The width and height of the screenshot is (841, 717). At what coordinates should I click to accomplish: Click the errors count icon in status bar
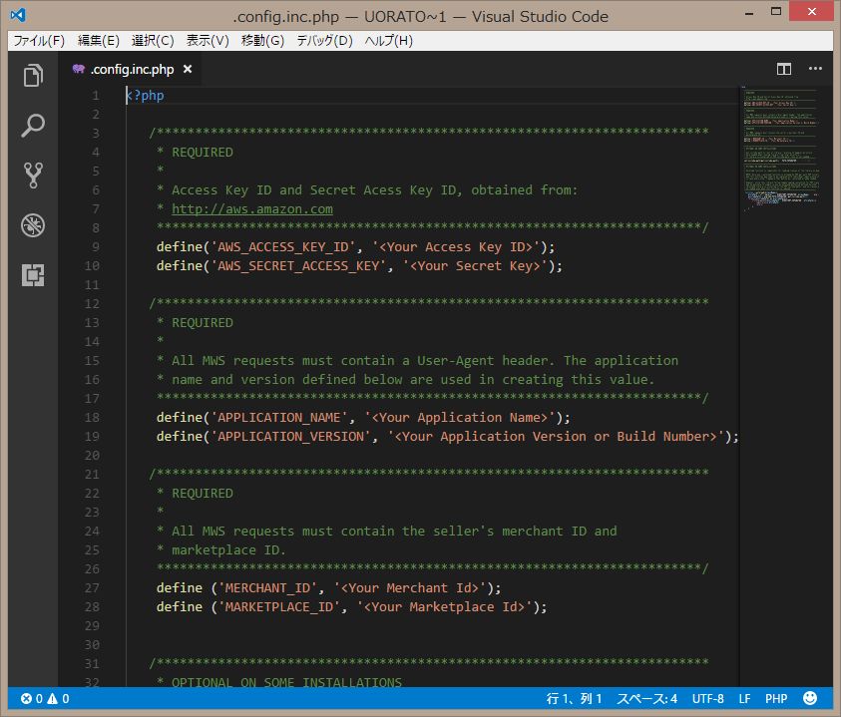coord(26,698)
